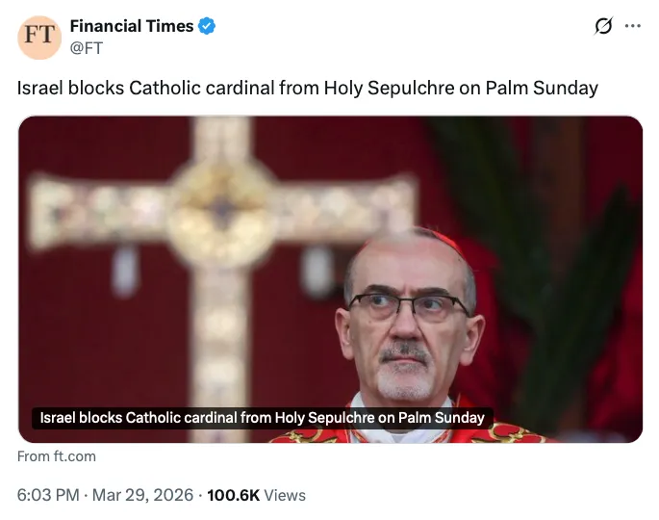Screen dimensions: 659x520
Task: Click the word "Views" after the count
Action: 285,496
